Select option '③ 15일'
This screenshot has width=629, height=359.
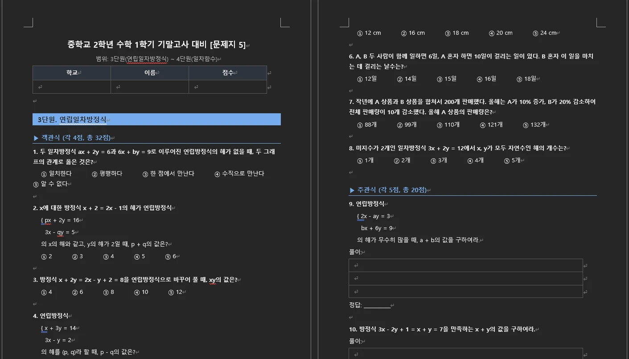point(447,79)
